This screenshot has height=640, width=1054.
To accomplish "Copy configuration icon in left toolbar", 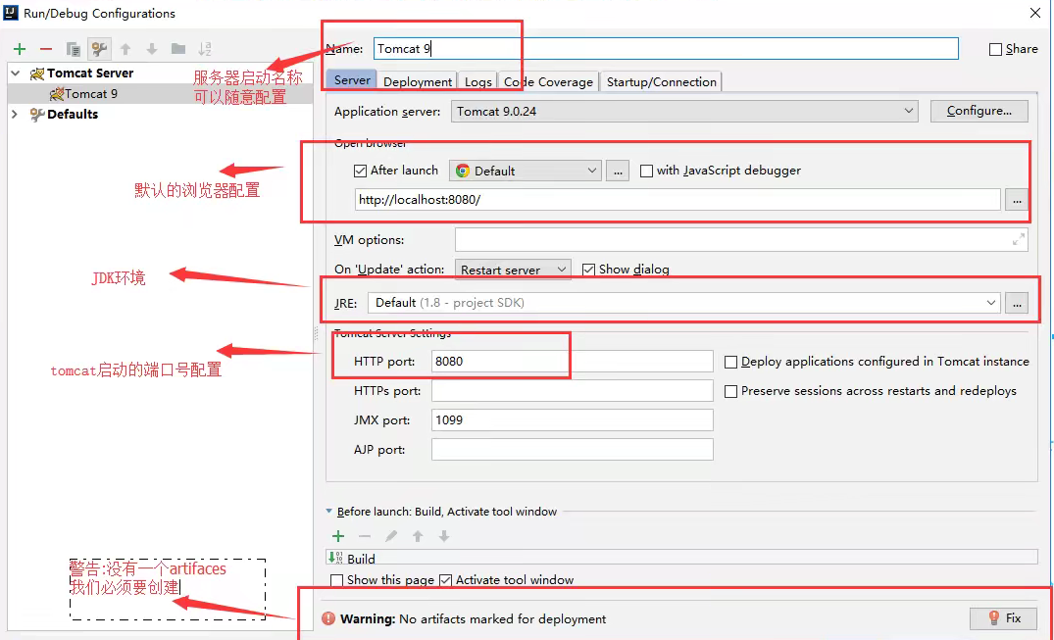I will point(74,48).
